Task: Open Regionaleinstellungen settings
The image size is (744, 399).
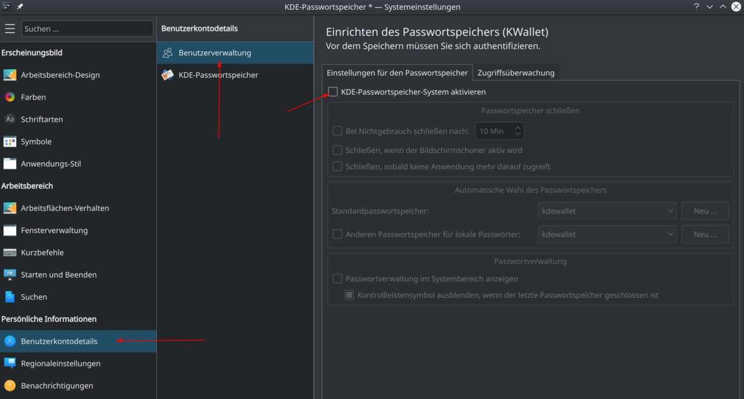Action: coord(78,364)
